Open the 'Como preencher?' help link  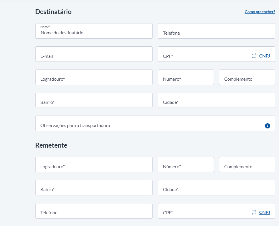coord(260,12)
